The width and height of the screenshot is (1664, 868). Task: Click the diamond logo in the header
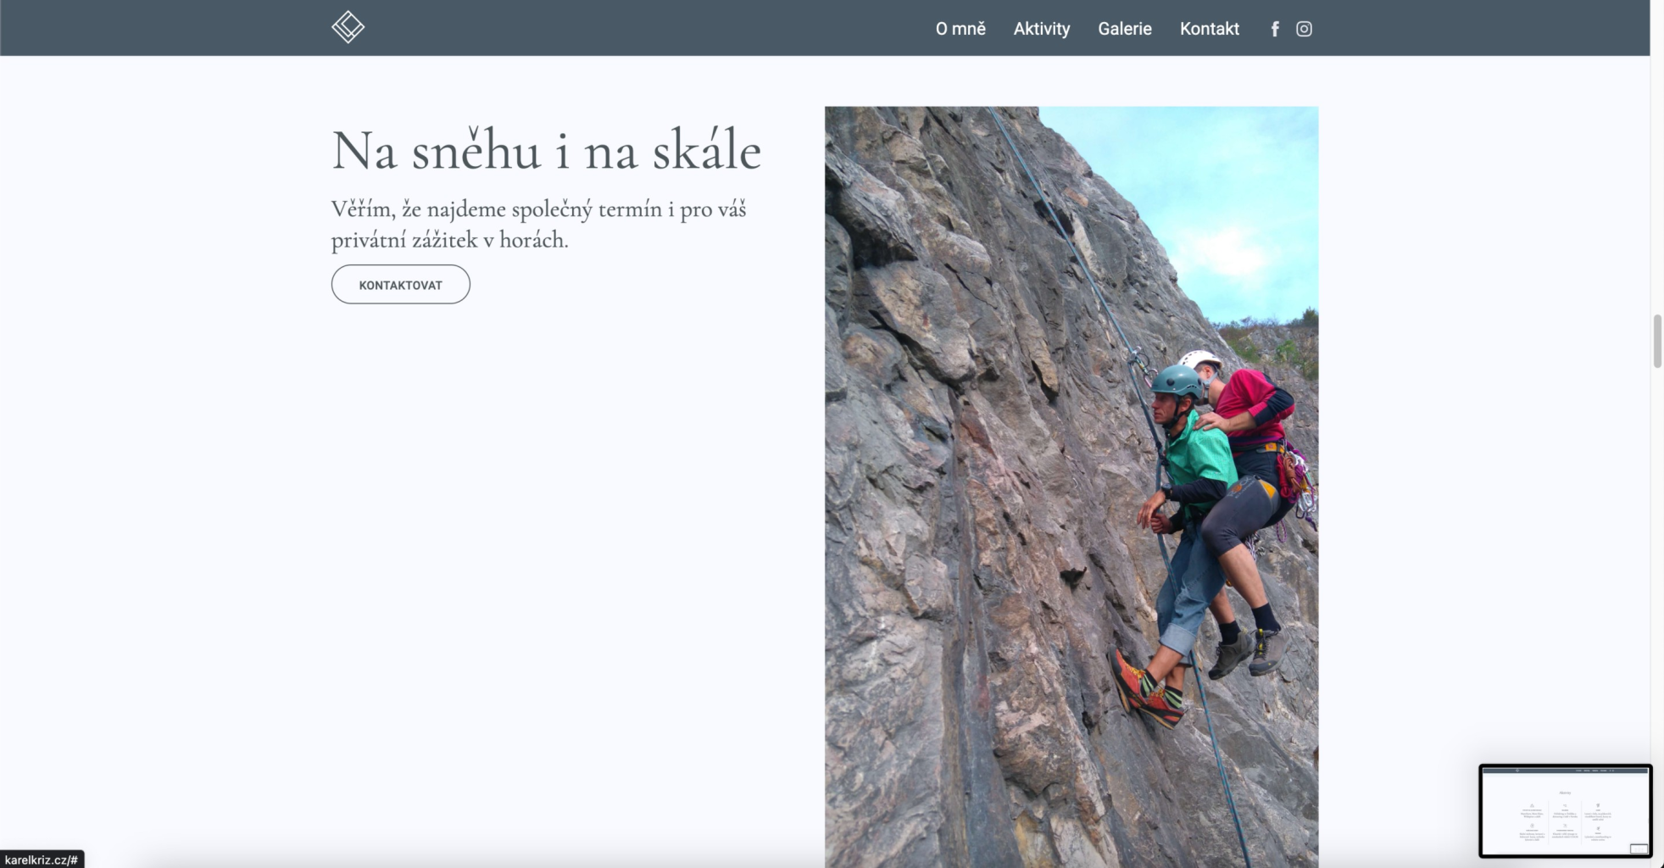click(x=348, y=27)
